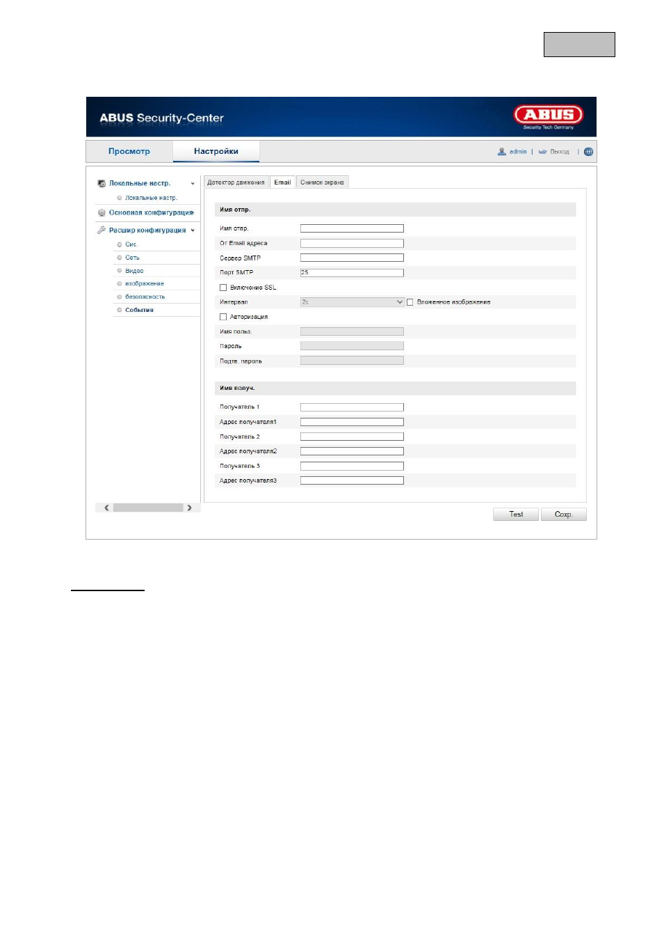Check the Авторизация checkbox
Viewport: 664px width, 940px height.
223,317
